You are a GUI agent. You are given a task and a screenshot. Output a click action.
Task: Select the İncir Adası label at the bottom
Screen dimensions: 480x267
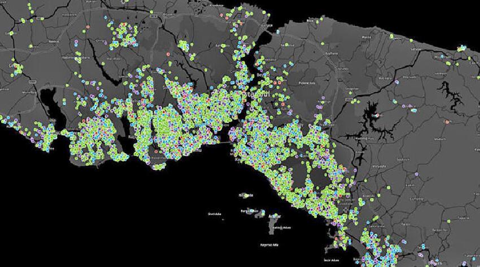[329, 261]
